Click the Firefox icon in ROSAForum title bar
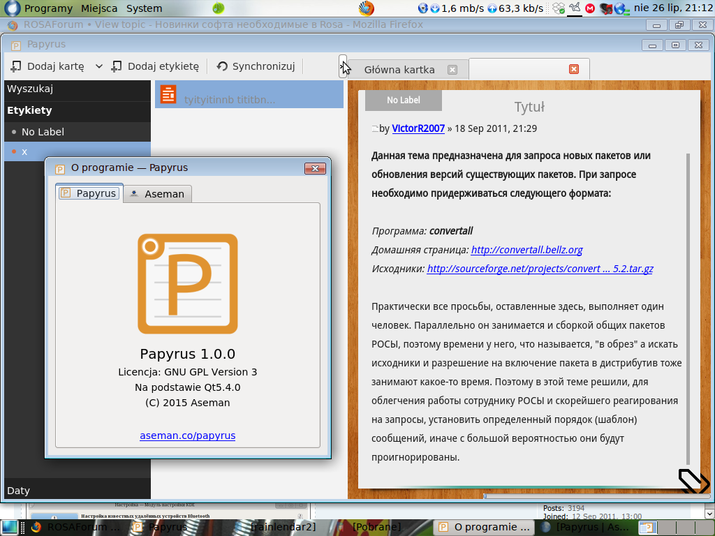Image resolution: width=715 pixels, height=536 pixels. click(13, 25)
